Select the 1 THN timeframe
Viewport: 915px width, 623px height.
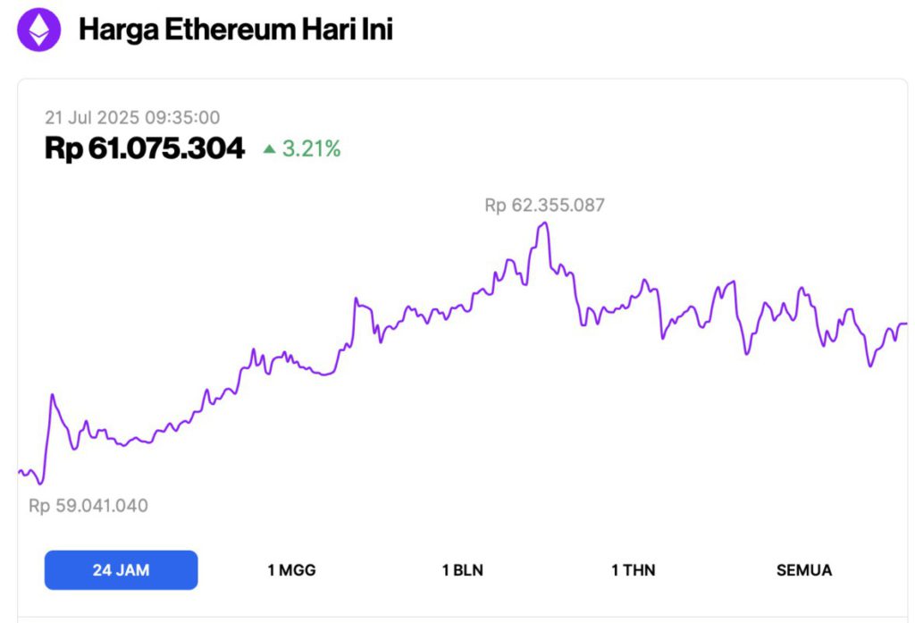tap(634, 569)
